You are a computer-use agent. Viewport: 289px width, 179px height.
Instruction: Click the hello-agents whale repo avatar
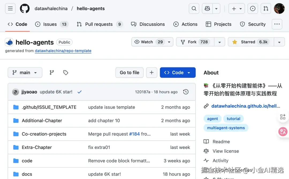(9, 42)
